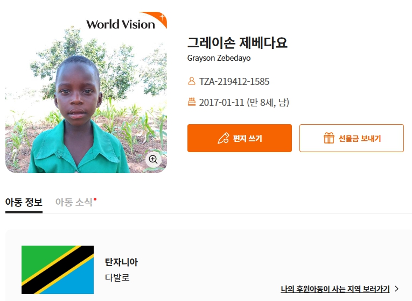Screen dimensions: 412x301
Task: Open the 아동 정보 tab
Action: pyautogui.click(x=24, y=202)
